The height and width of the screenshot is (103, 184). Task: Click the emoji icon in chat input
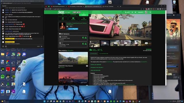pos(3,46)
